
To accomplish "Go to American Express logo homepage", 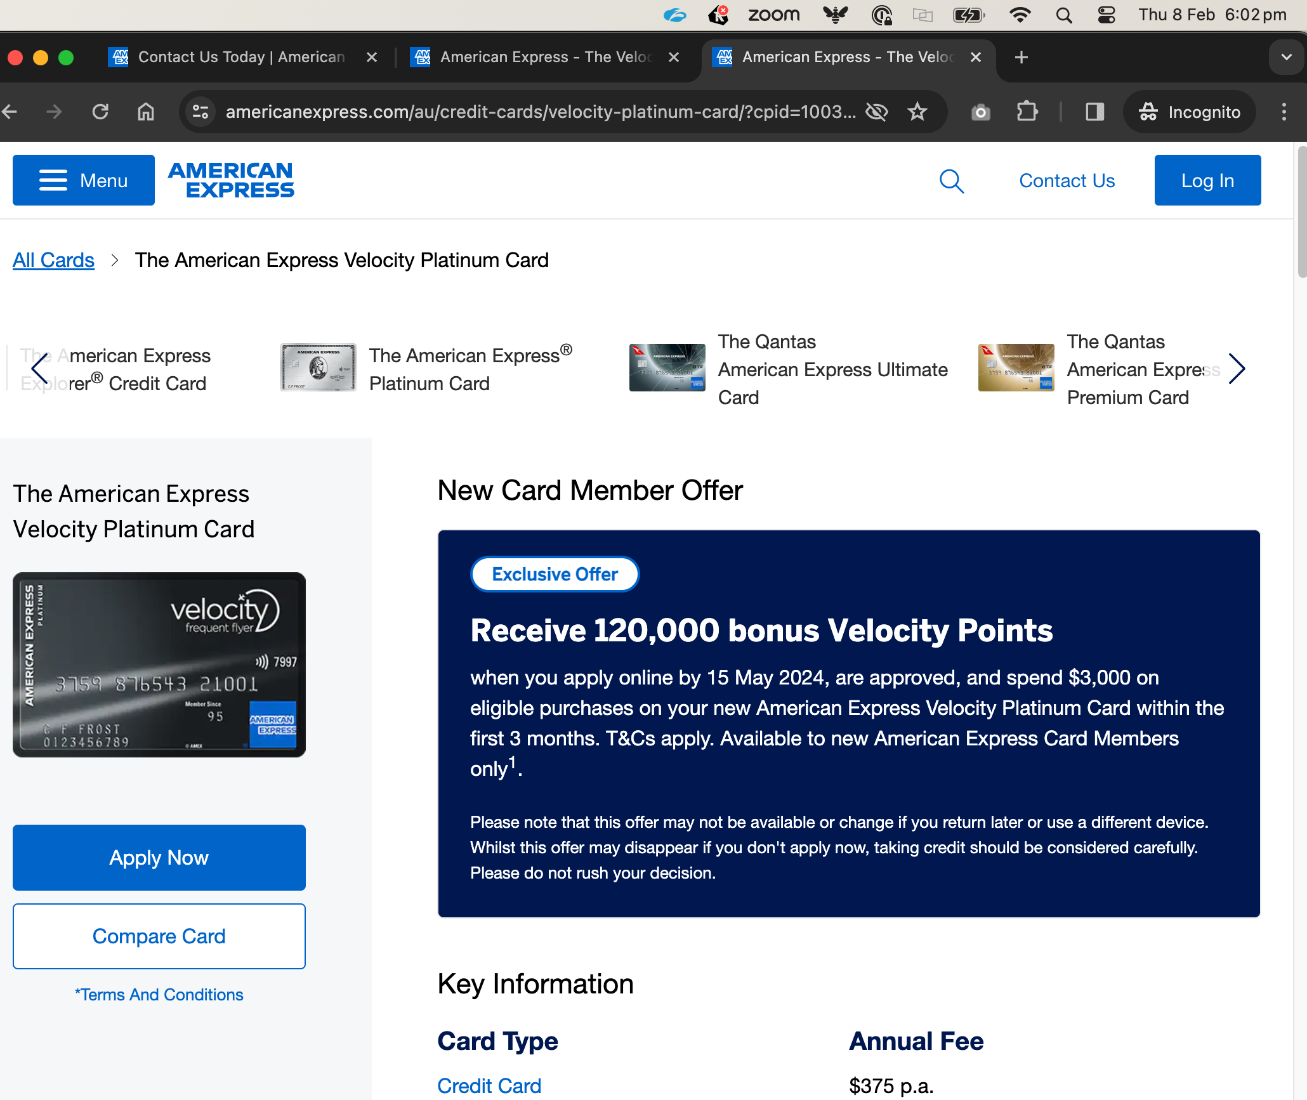I will 231,180.
